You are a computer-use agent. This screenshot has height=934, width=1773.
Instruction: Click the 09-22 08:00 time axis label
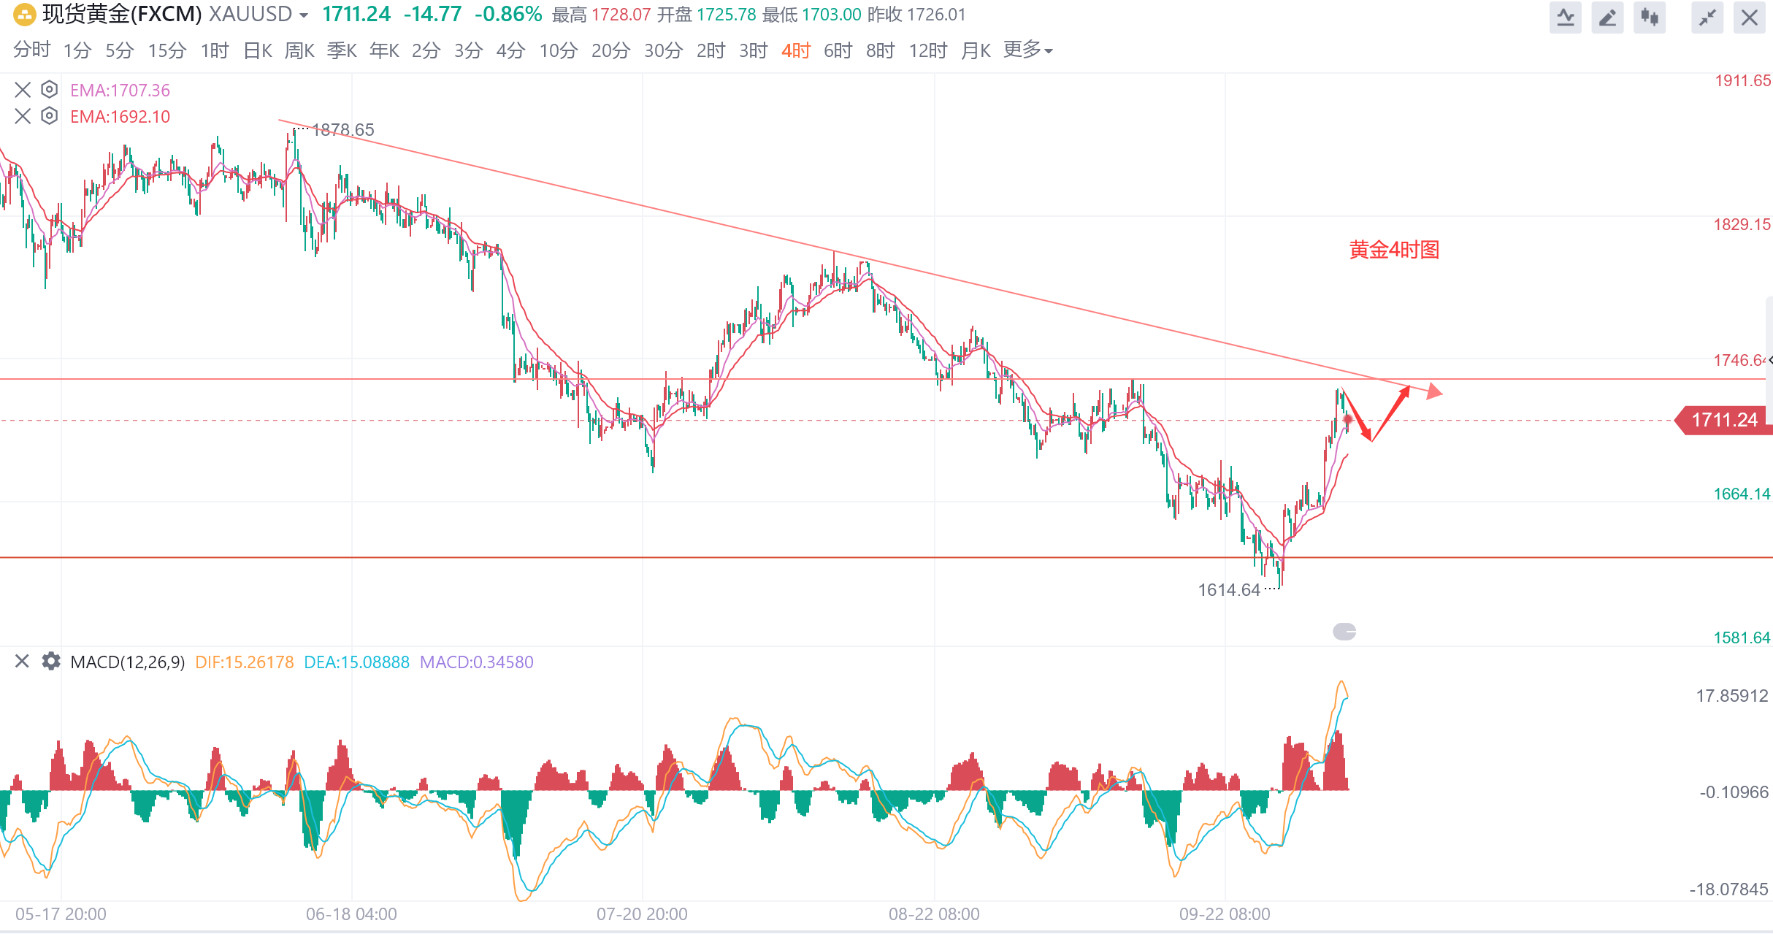pyautogui.click(x=1225, y=914)
